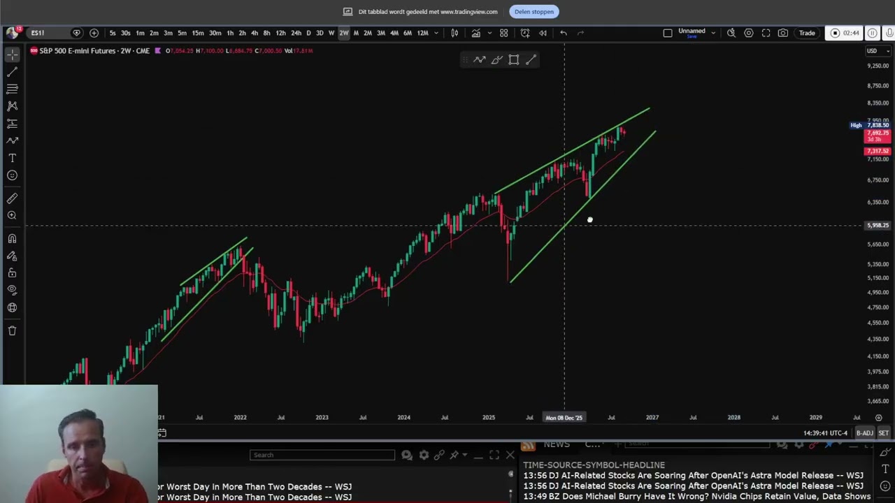Screen dimensions: 895x503
Task: Open the SET session settings button
Action: (884, 433)
